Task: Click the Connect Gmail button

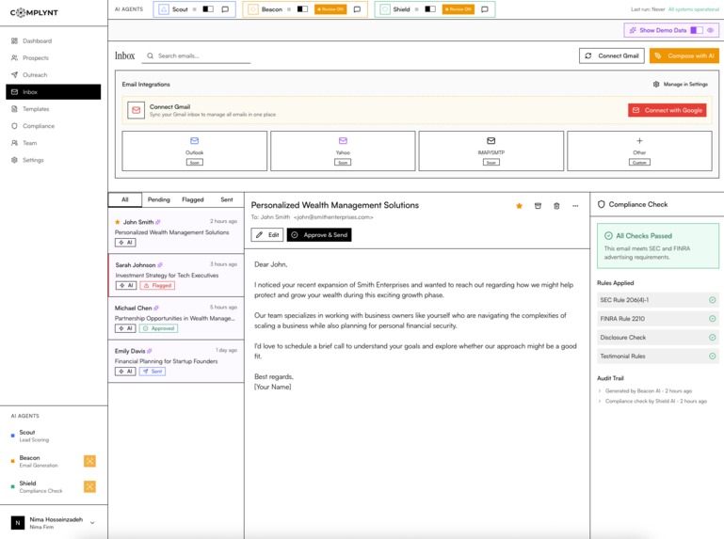Action: (x=611, y=55)
